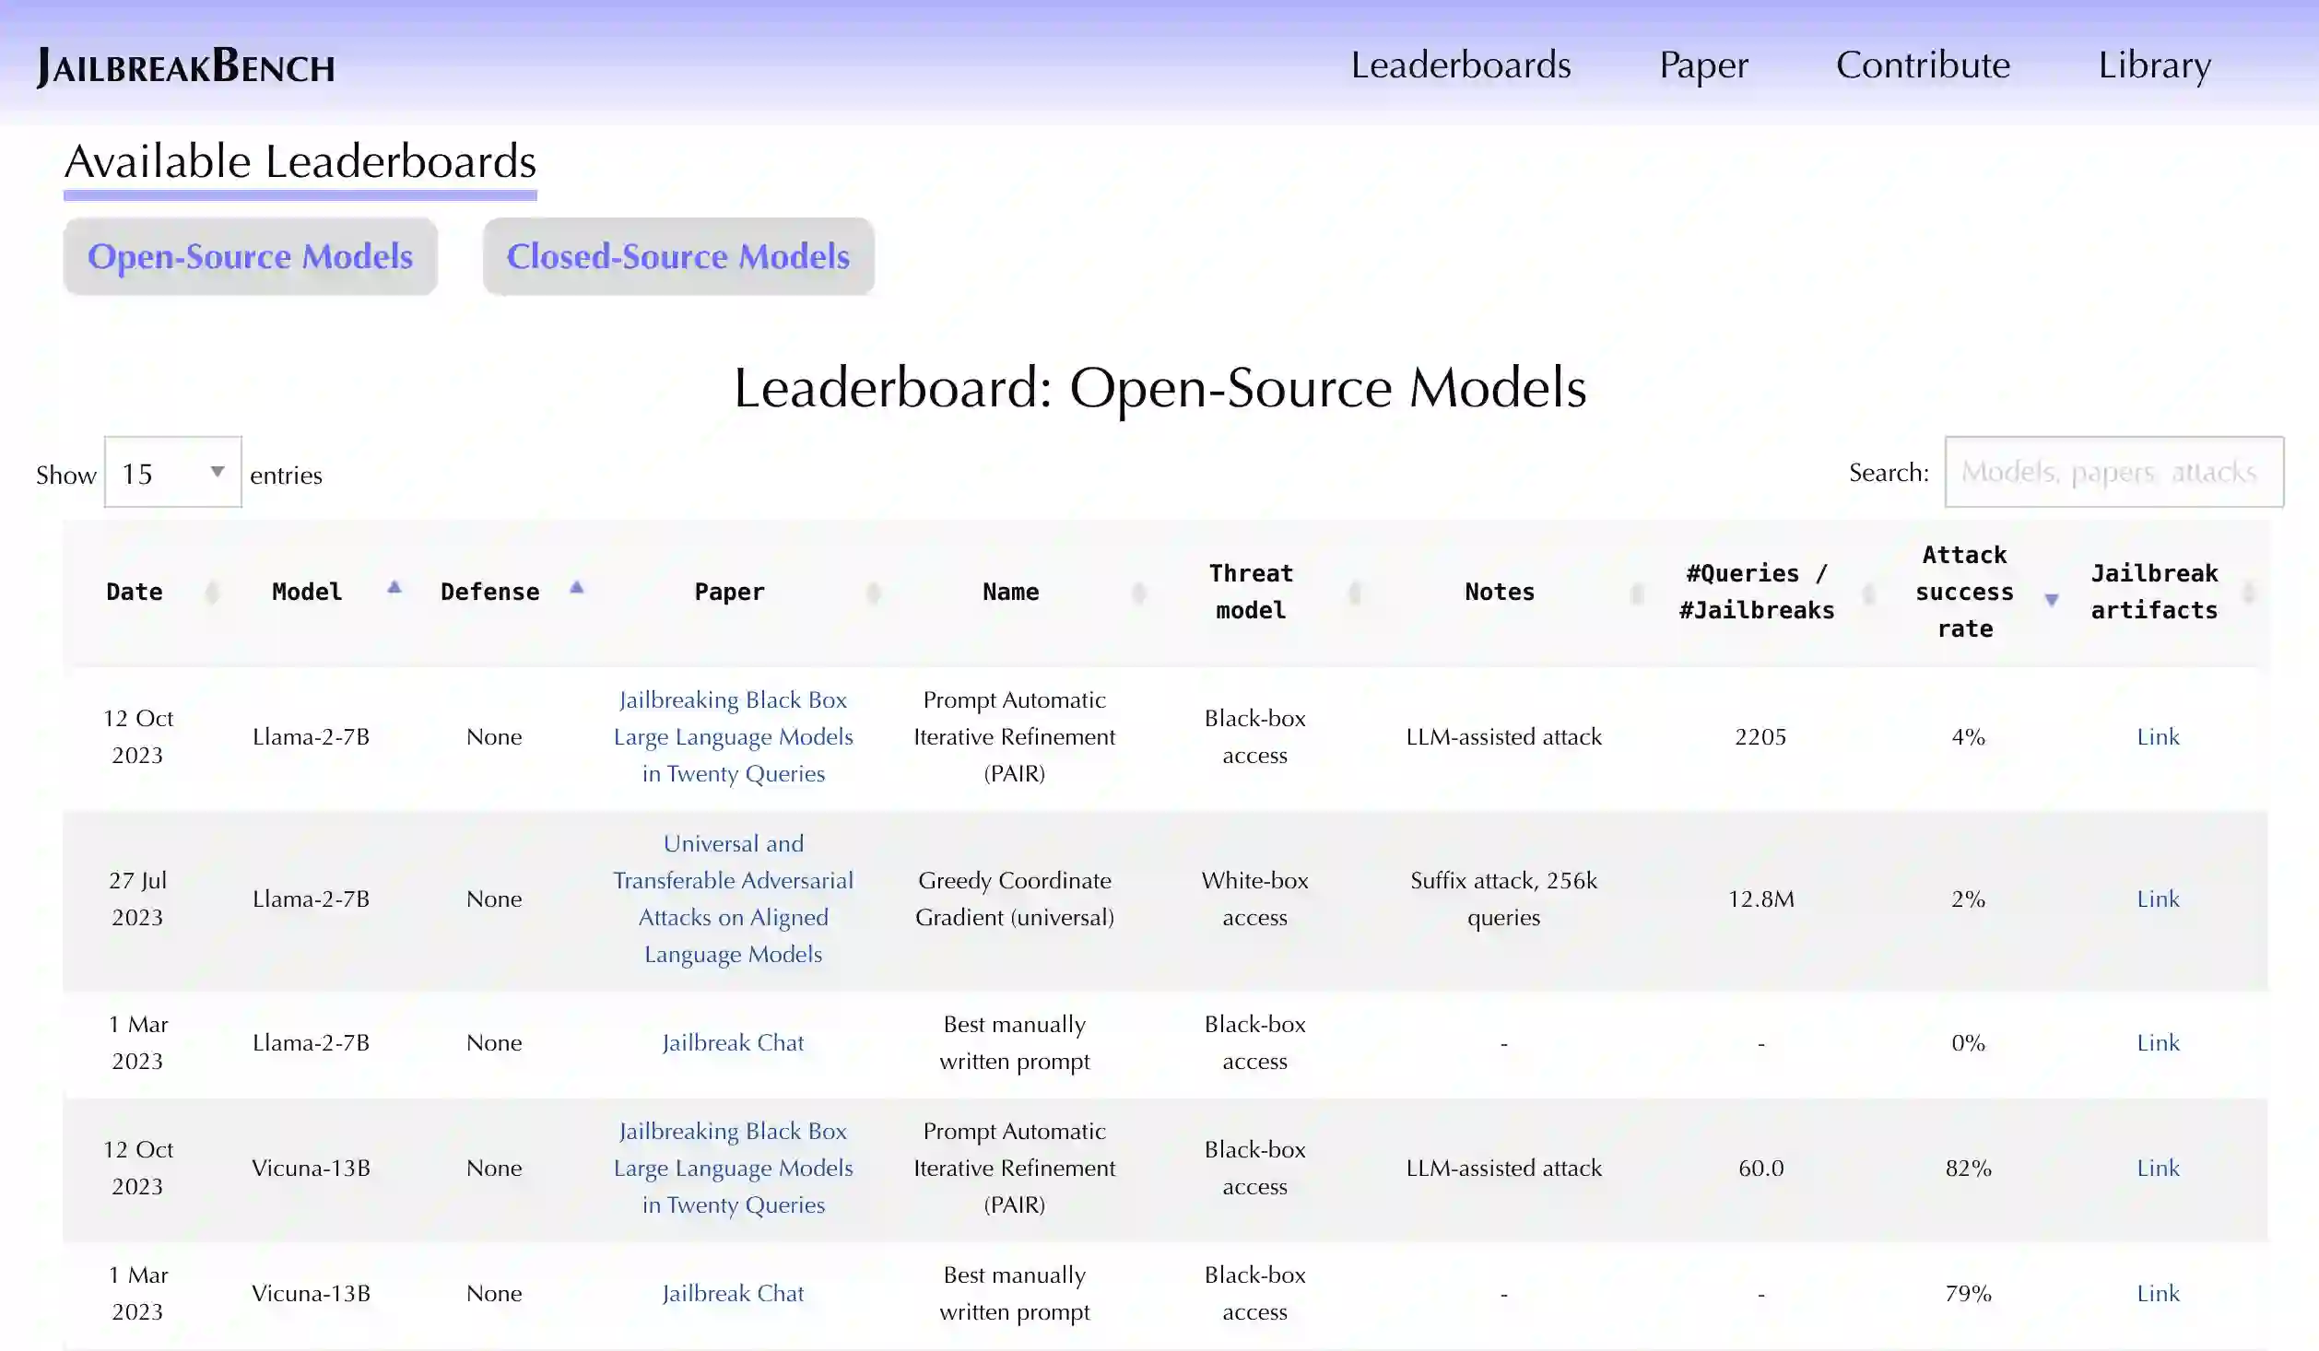The height and width of the screenshot is (1351, 2319).
Task: Sort table by Date column arrow
Action: click(x=212, y=592)
